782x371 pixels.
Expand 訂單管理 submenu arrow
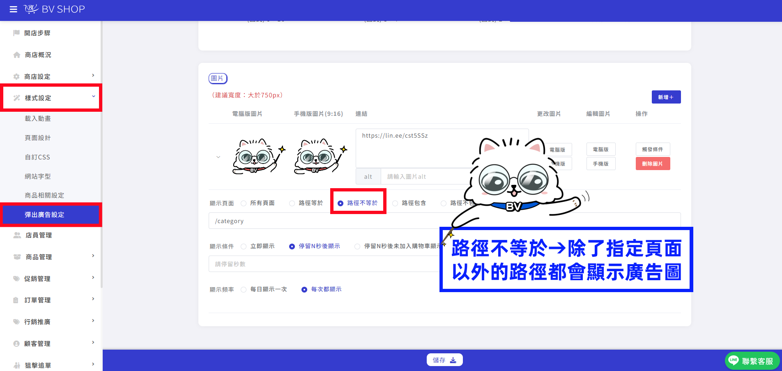click(x=93, y=299)
